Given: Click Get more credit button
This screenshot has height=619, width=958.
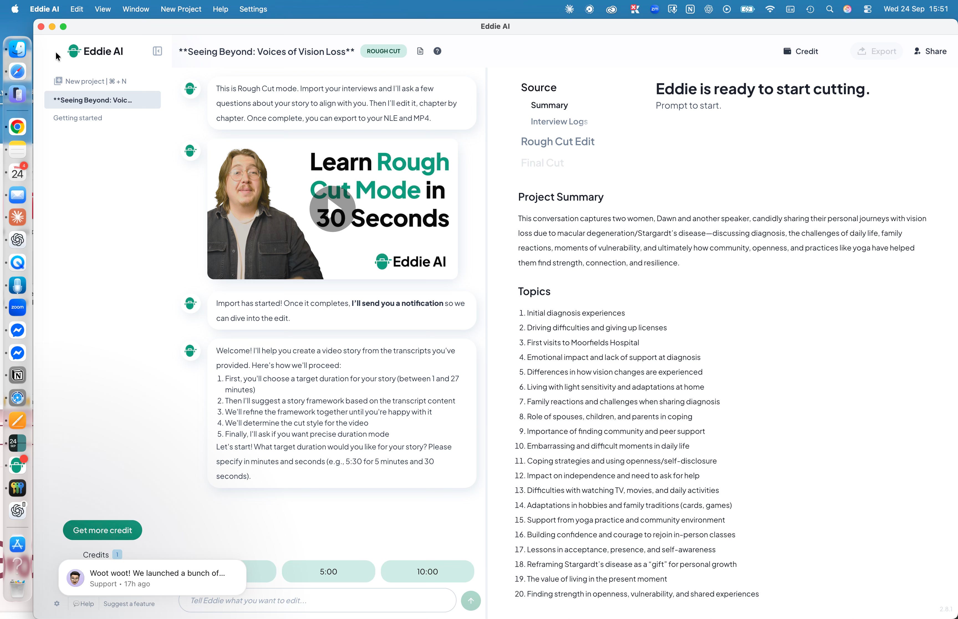Looking at the screenshot, I should point(102,530).
